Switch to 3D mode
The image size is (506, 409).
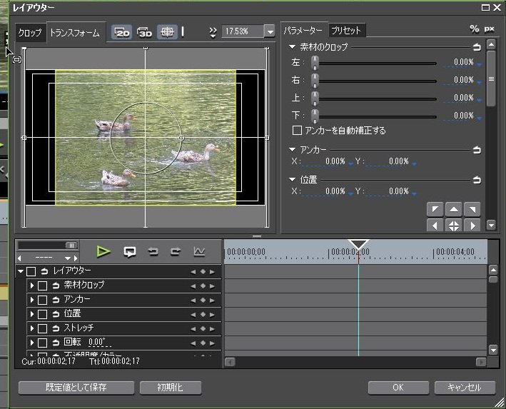coord(144,32)
